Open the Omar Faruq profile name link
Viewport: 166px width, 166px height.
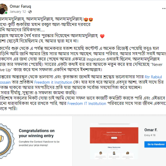tap(20, 6)
